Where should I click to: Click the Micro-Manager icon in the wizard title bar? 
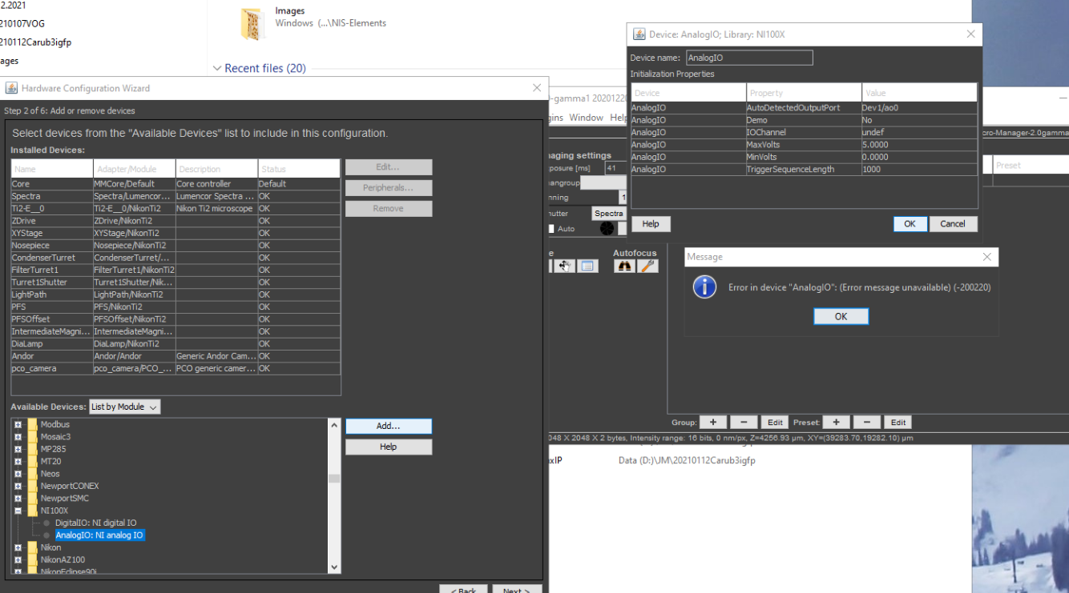point(11,88)
